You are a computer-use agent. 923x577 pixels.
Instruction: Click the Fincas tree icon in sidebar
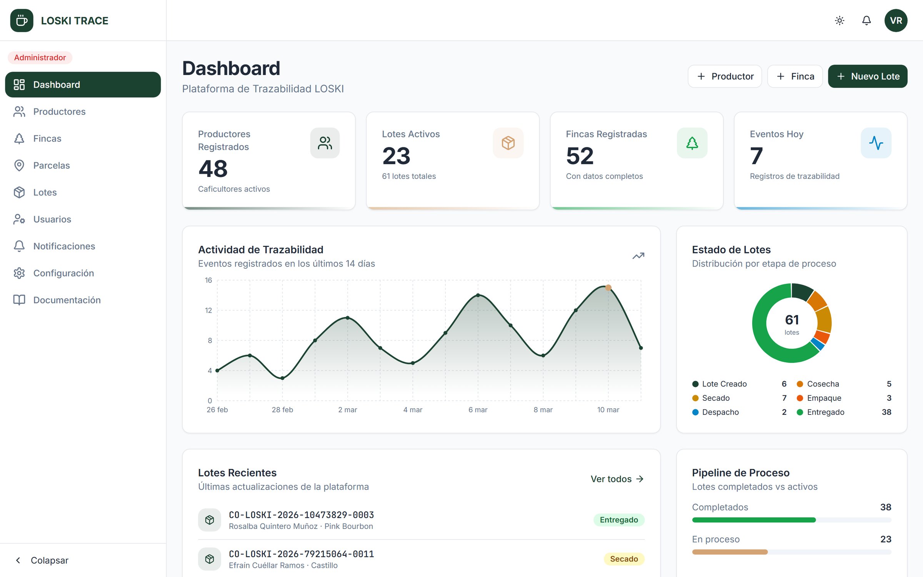click(19, 138)
